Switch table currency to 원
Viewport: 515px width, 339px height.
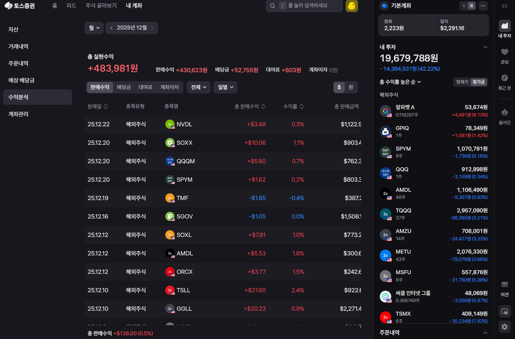[351, 87]
